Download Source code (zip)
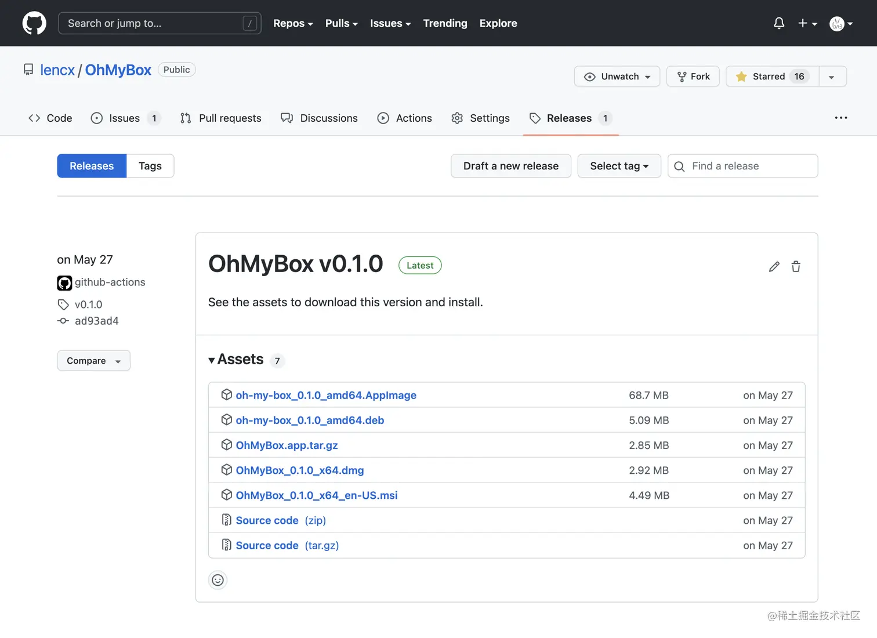This screenshot has width=877, height=638. tap(281, 520)
